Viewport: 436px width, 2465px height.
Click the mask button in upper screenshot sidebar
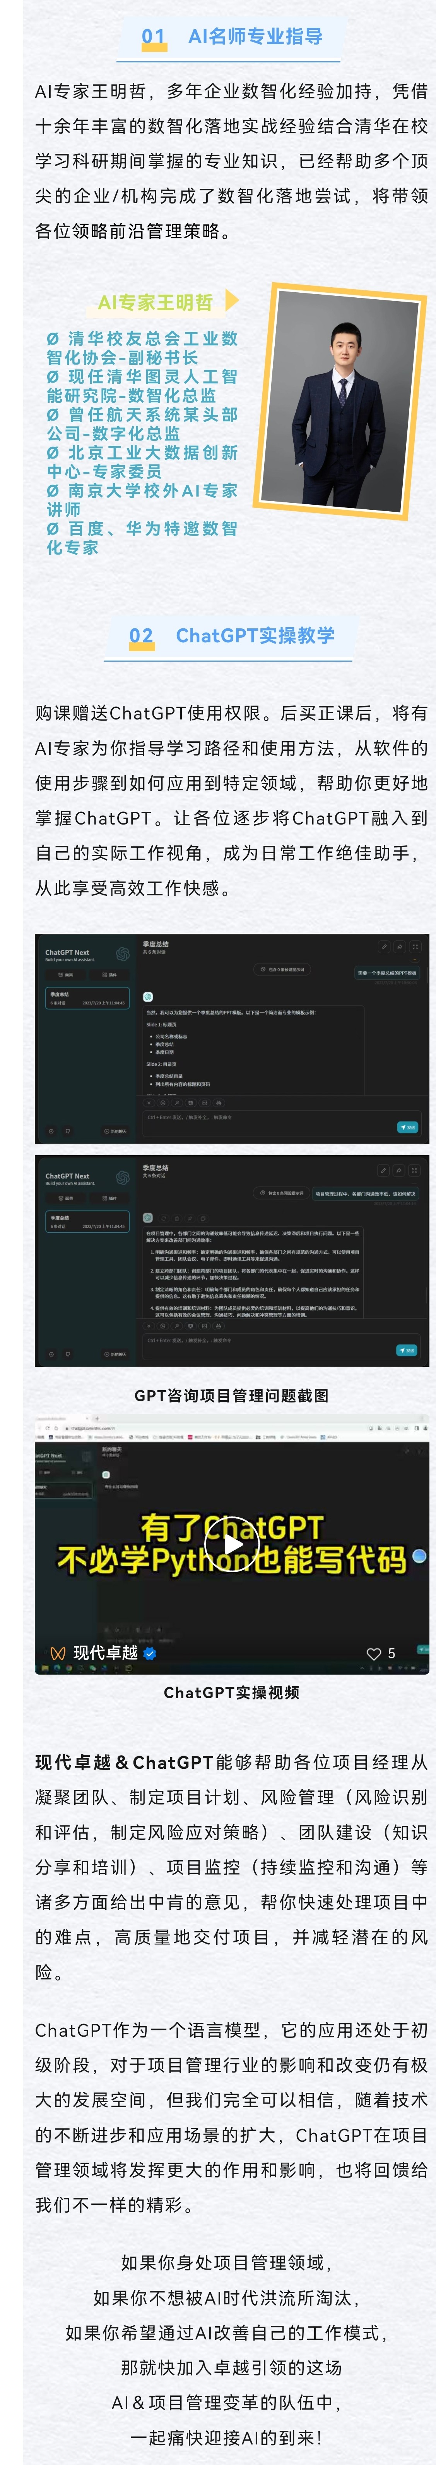pyautogui.click(x=66, y=974)
